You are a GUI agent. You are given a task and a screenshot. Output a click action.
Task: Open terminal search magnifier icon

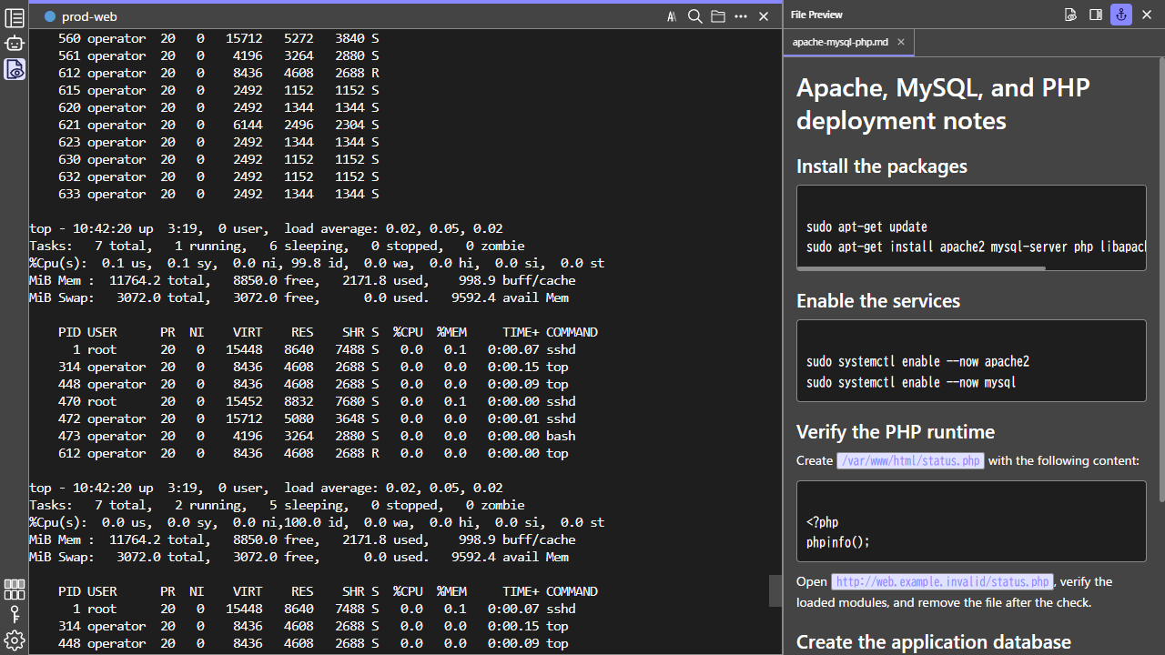point(694,16)
